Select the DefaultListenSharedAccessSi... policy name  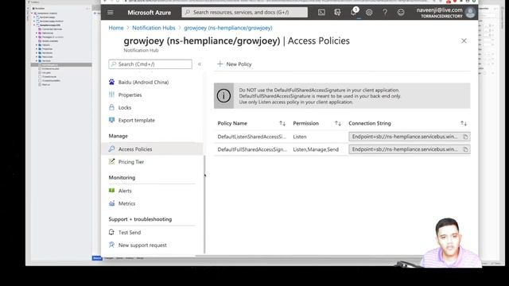coord(252,137)
